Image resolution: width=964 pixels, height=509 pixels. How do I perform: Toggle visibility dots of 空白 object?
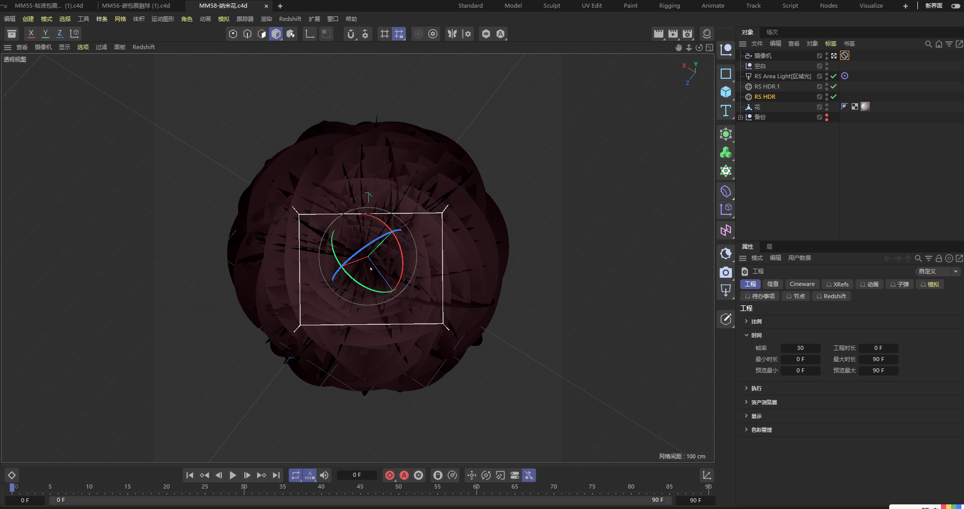[x=827, y=66]
